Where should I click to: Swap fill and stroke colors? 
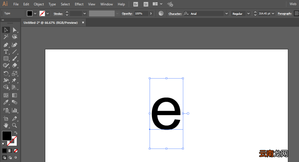click(x=16, y=133)
